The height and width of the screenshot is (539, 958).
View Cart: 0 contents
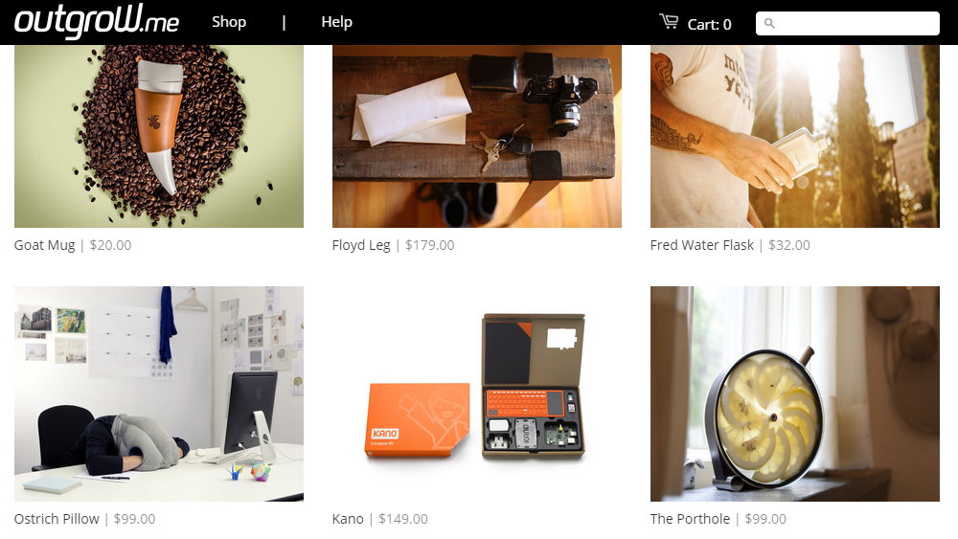click(x=709, y=25)
